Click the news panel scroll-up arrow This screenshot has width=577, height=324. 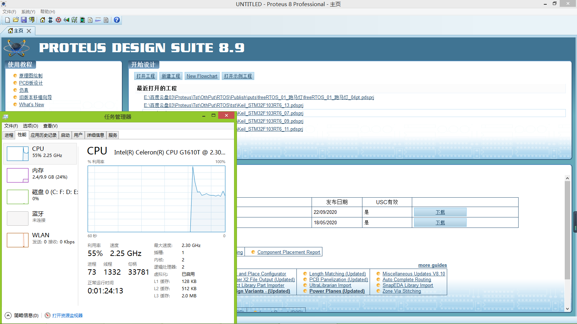tap(567, 178)
